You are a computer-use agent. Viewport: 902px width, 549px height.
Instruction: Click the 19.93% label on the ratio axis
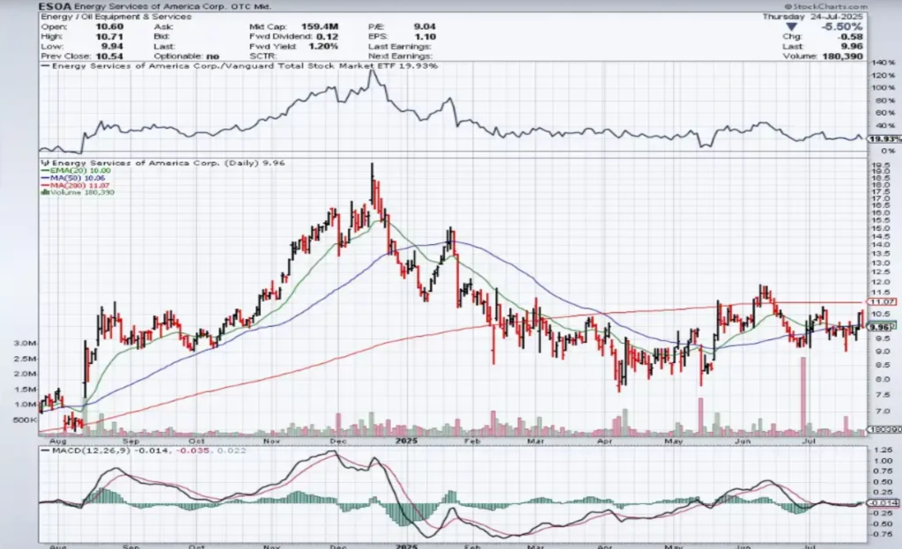(883, 139)
